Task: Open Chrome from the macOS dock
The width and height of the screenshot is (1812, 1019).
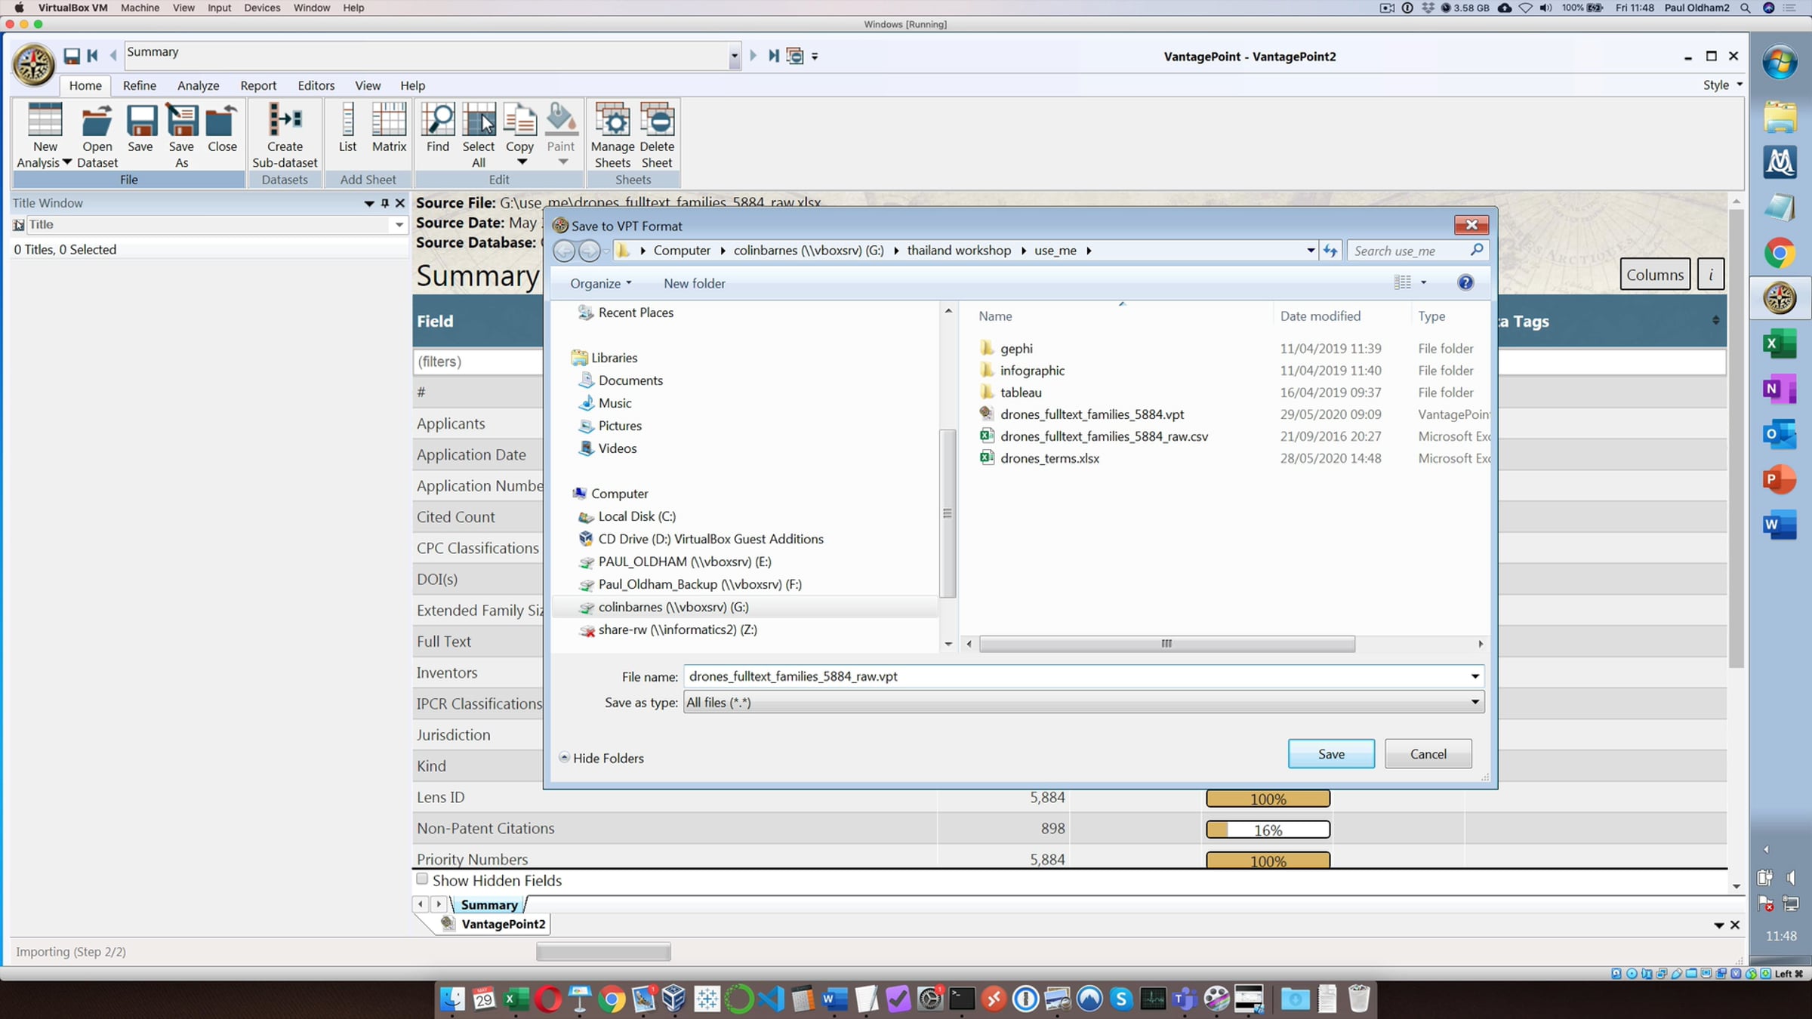Action: tap(612, 999)
